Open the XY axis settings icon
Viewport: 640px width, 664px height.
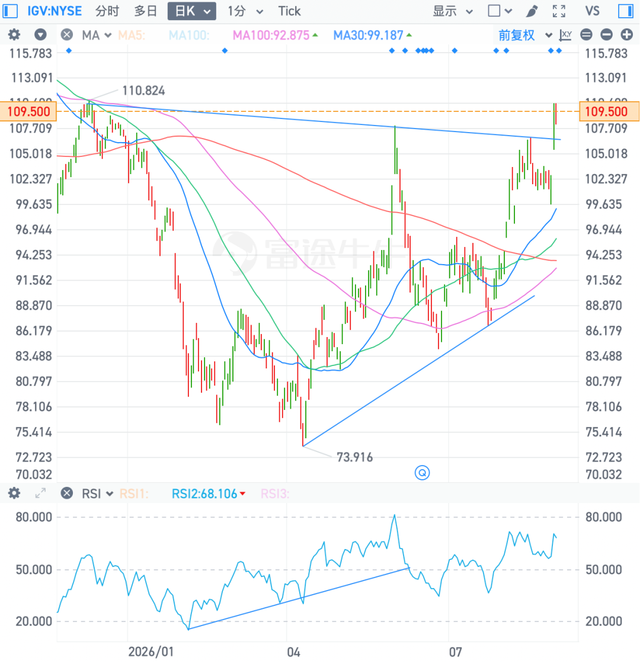click(x=565, y=35)
